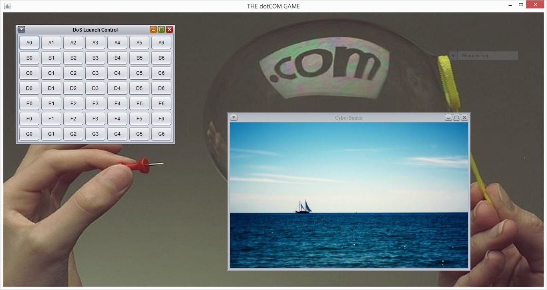Open the DoS Launch Control window menu arrow

click(x=22, y=30)
